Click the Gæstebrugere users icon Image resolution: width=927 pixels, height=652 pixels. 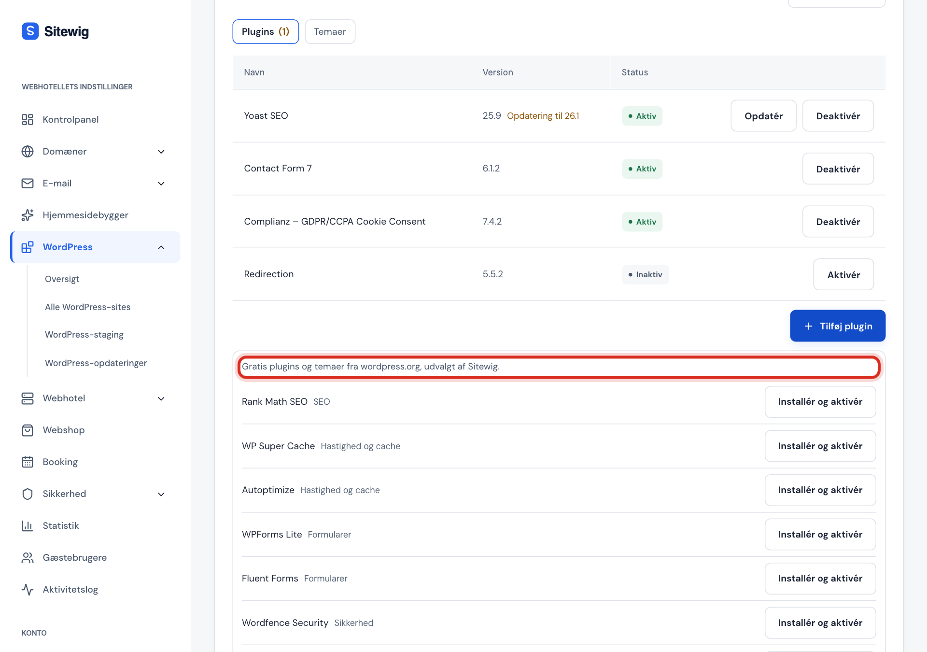pos(28,557)
